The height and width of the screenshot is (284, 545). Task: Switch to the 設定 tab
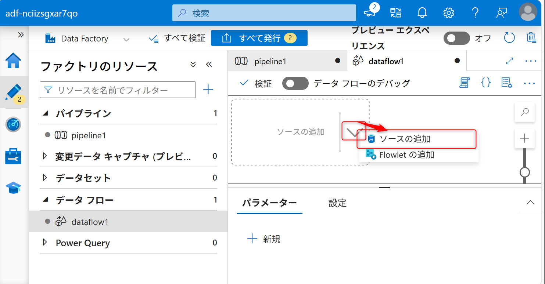[x=337, y=203]
